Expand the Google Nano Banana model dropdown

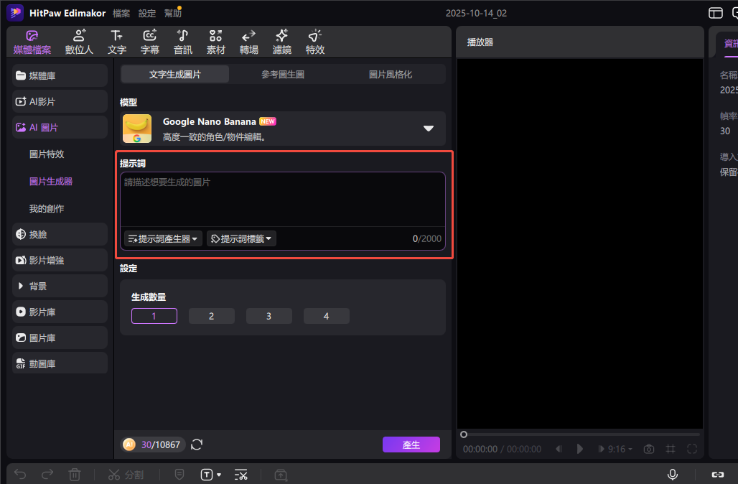pos(428,129)
